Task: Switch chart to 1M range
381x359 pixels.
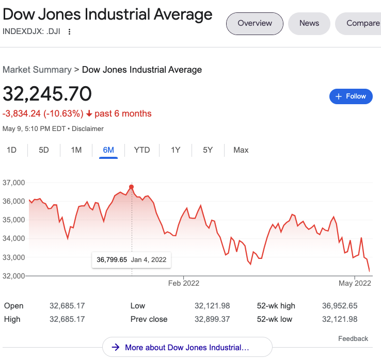Action: pyautogui.click(x=76, y=150)
